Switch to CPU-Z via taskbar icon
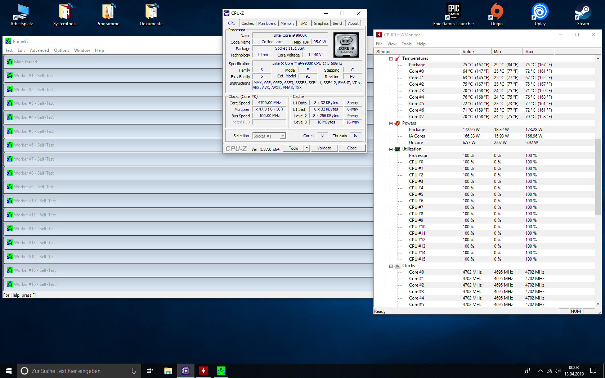Screen dimensions: 605x378 tap(186, 371)
